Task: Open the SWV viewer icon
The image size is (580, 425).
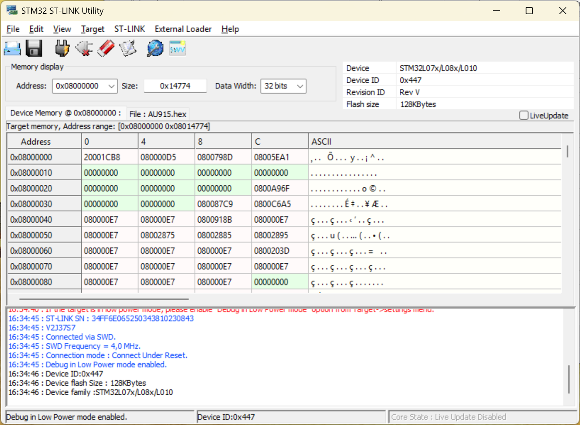Action: coord(178,48)
